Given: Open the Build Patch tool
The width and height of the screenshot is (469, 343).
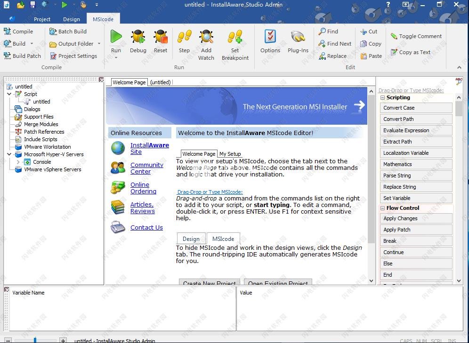Looking at the screenshot, I should (22, 56).
